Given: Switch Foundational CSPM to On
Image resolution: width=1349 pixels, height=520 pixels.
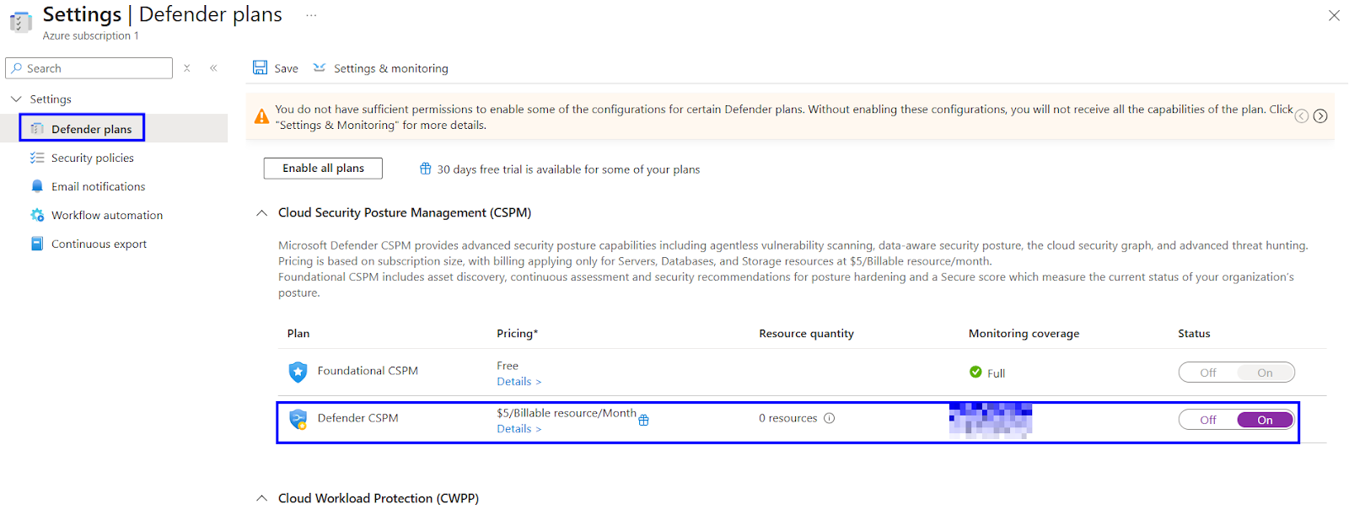Looking at the screenshot, I should point(1265,373).
